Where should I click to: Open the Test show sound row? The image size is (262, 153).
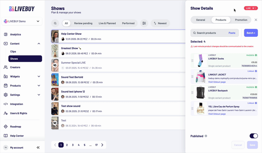click(118, 109)
